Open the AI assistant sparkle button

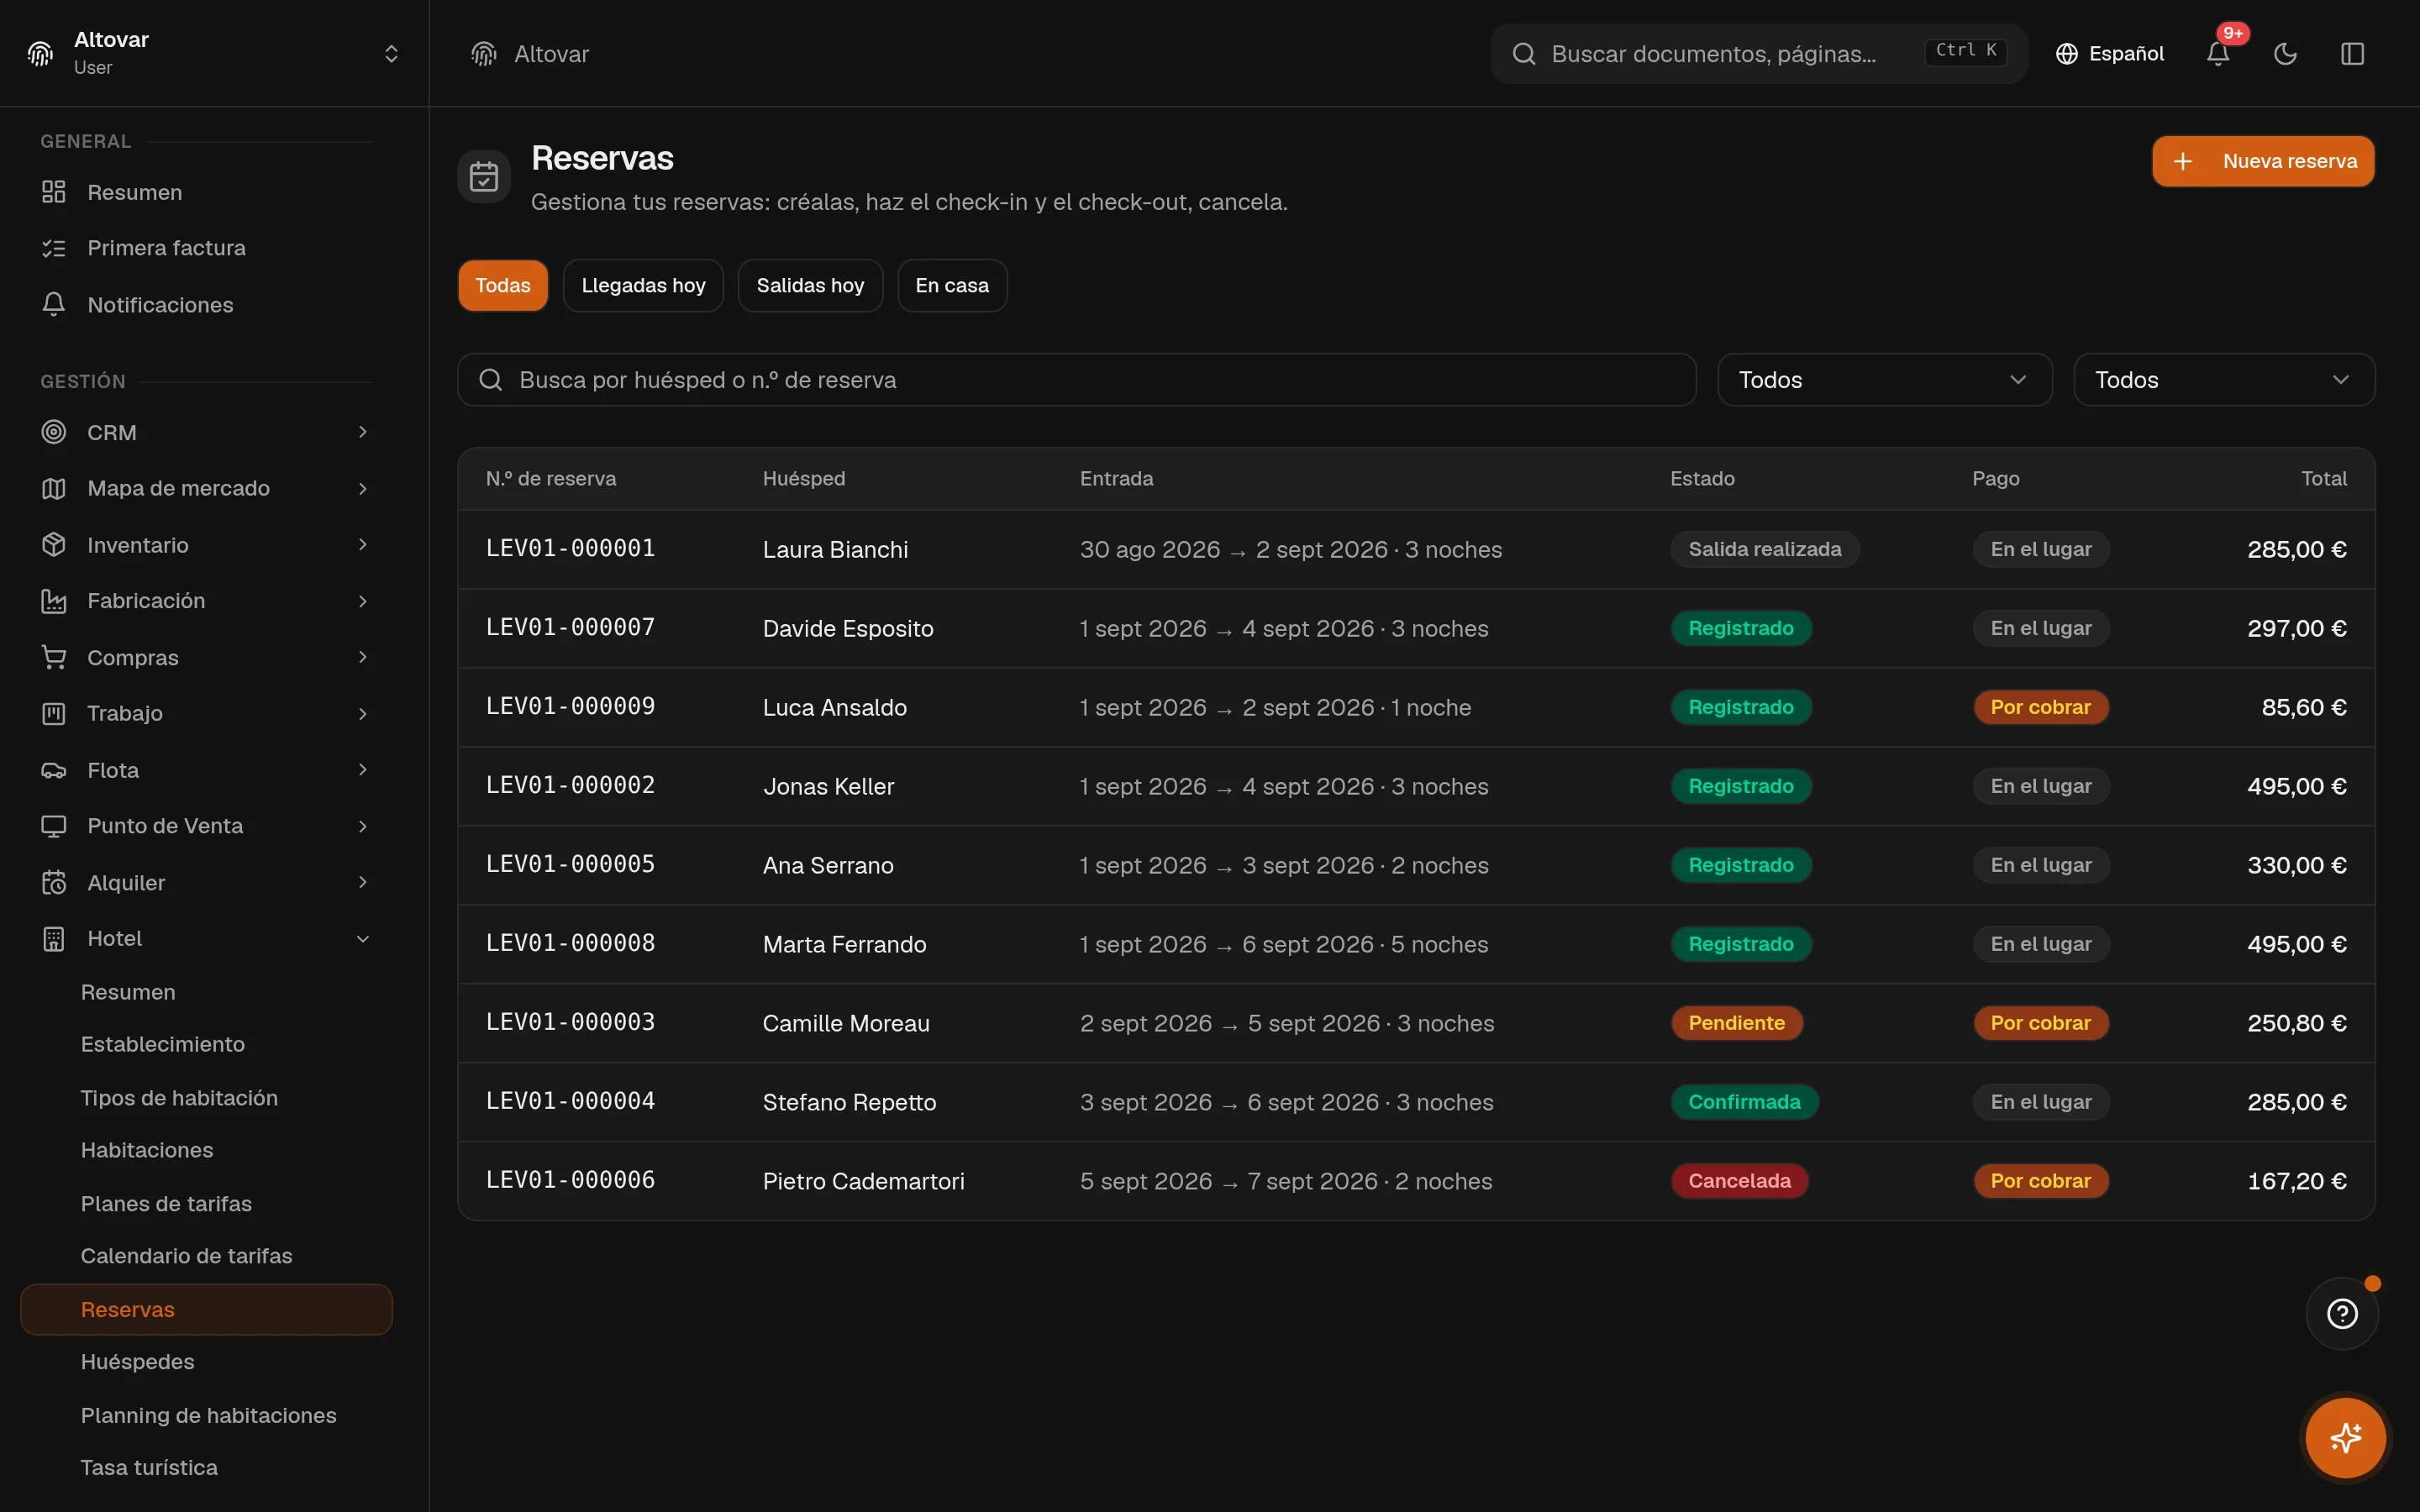[x=2345, y=1438]
